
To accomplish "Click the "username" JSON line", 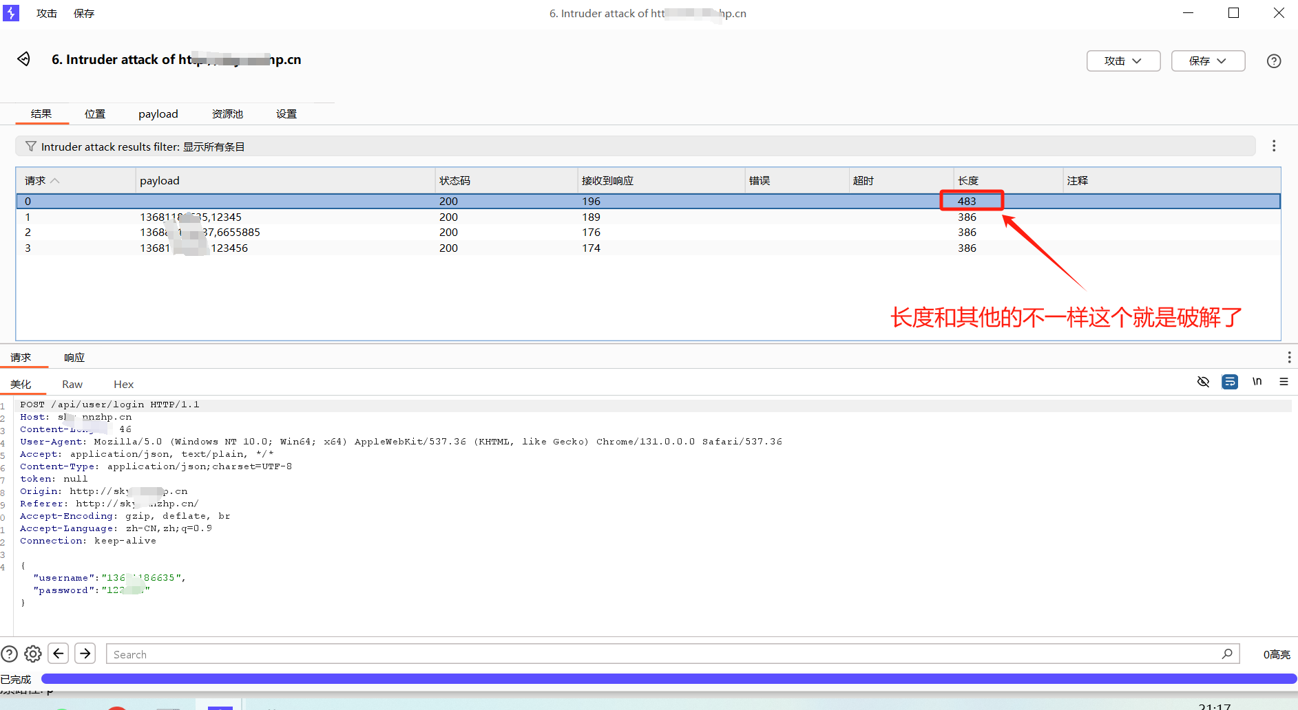I will [x=109, y=578].
